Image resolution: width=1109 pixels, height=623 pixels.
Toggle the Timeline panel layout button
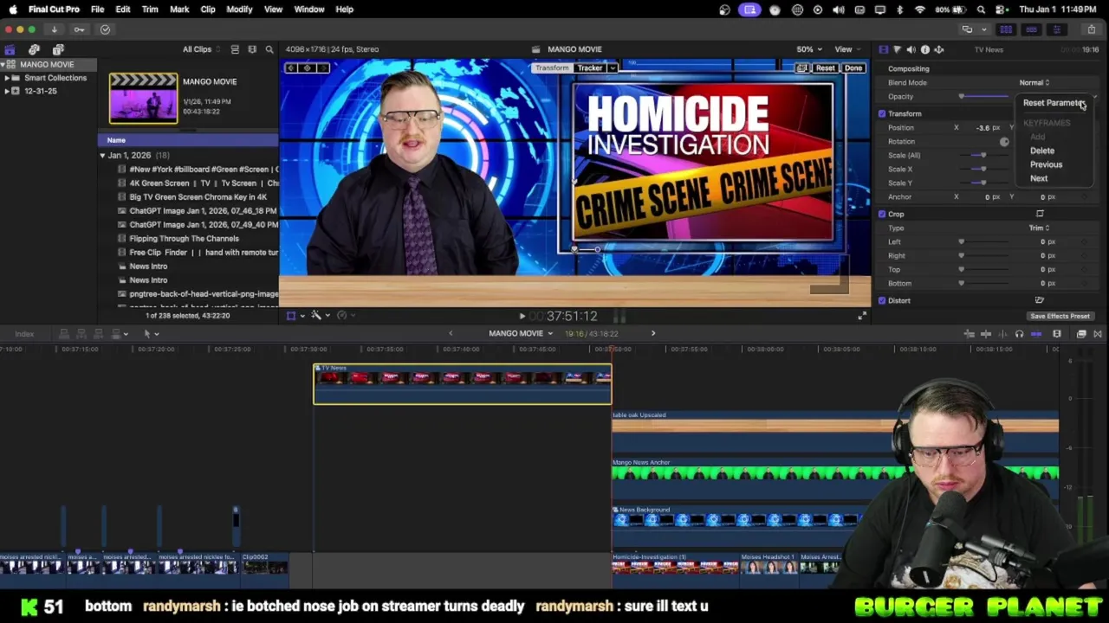pos(1031,29)
